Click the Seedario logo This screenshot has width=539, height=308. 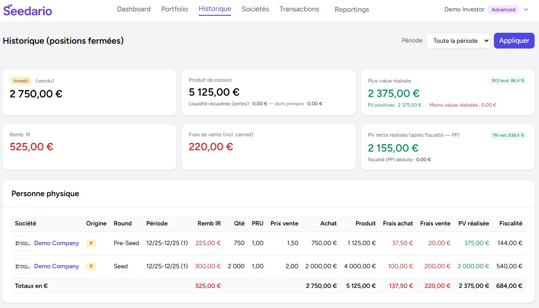[x=28, y=10]
